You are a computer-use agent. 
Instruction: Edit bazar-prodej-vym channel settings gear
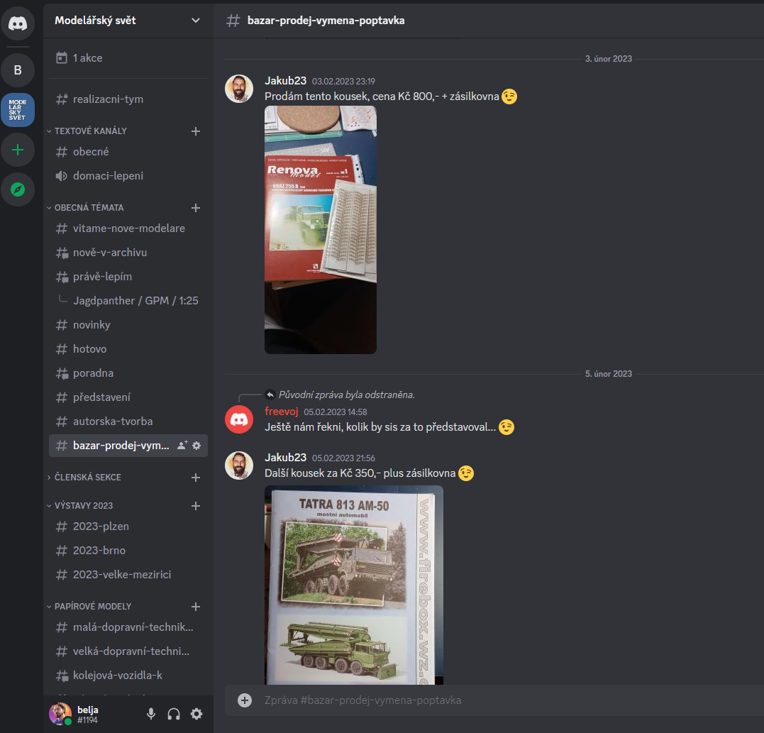196,446
